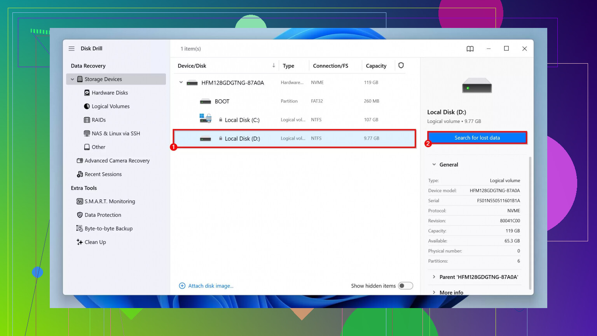Collapse the General section
597x336 pixels.
pos(434,165)
